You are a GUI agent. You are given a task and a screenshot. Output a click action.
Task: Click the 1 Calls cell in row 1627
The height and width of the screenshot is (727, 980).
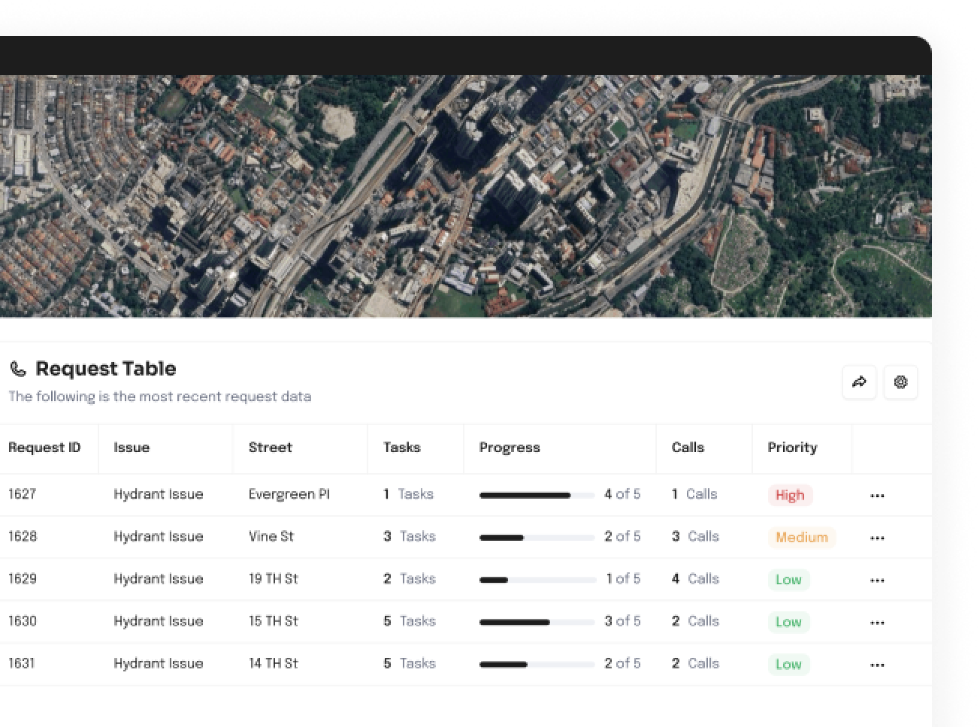coord(694,494)
